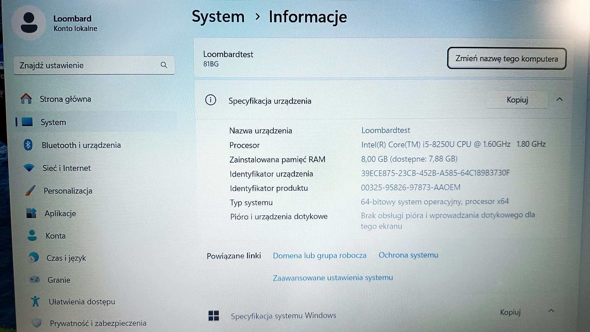The height and width of the screenshot is (332, 590).
Task: Click the RAM value 8,00 GB
Action: [409, 159]
